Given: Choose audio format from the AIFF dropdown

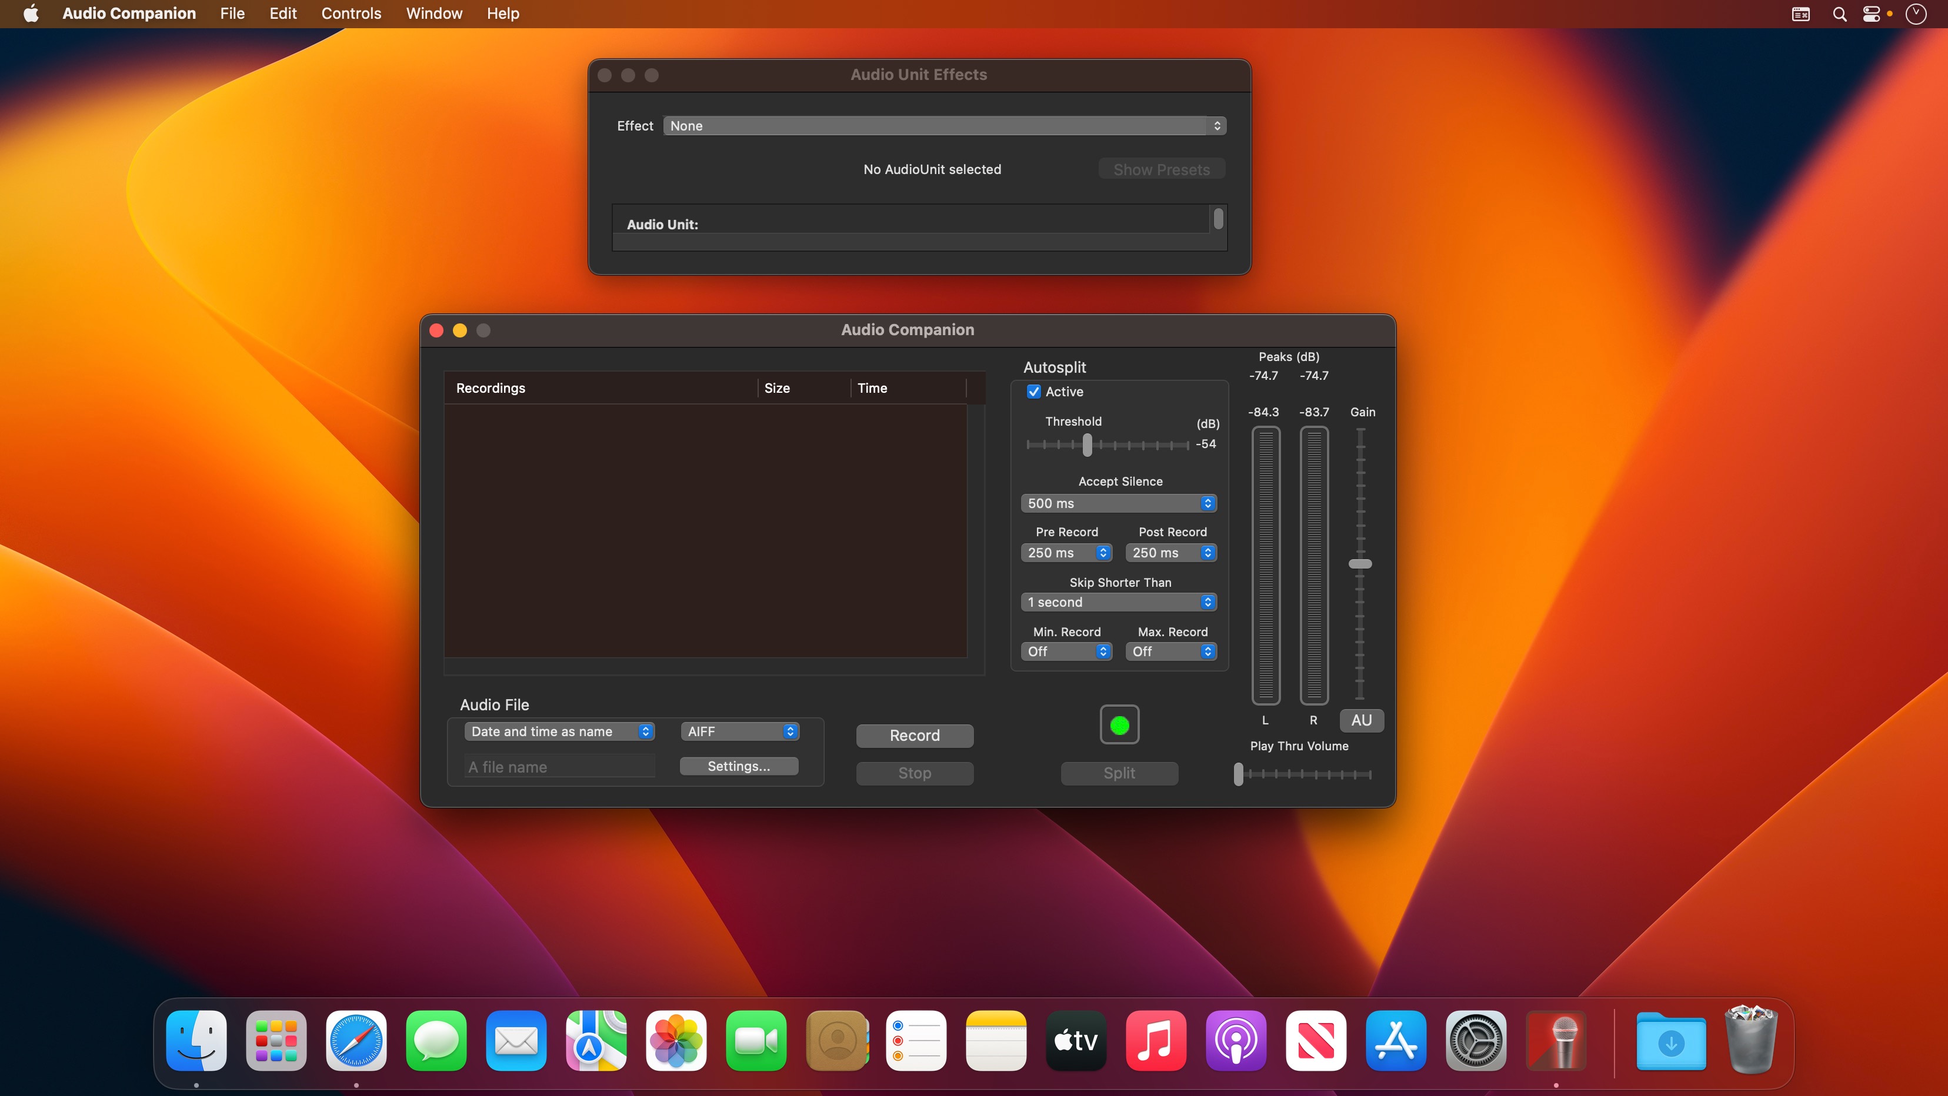Looking at the screenshot, I should pyautogui.click(x=740, y=731).
